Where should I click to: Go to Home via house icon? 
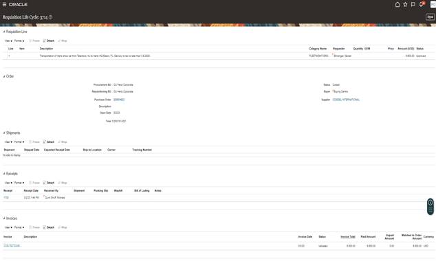tap(397, 4)
